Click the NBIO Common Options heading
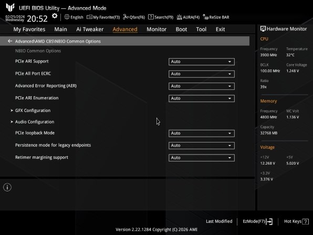Screen dimensions: 313x235 38,51
